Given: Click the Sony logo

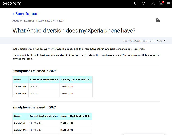Looking at the screenshot, I should (12, 4).
